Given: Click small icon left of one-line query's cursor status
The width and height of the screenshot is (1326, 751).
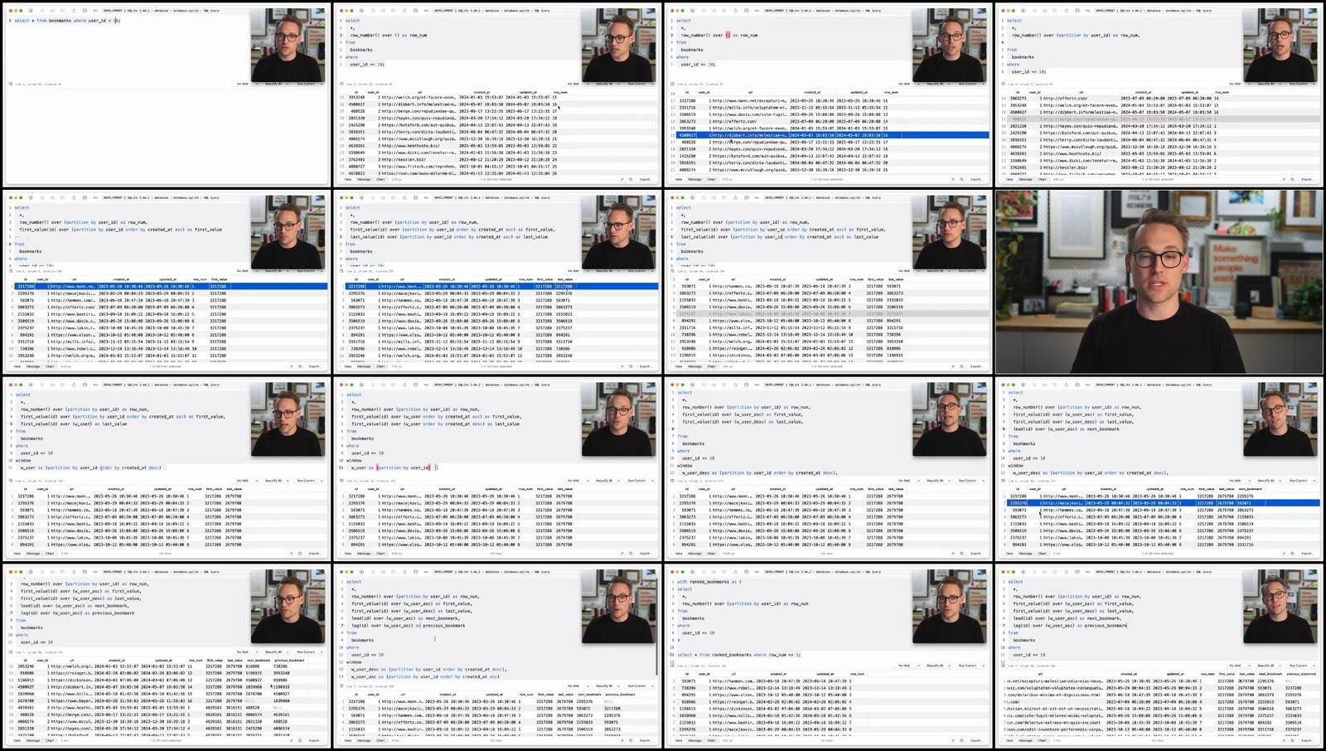Looking at the screenshot, I should 12,84.
